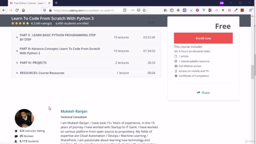Image resolution: width=256 pixels, height=144 pixels.
Task: Go to the browser home page icon
Action: coord(23,10)
